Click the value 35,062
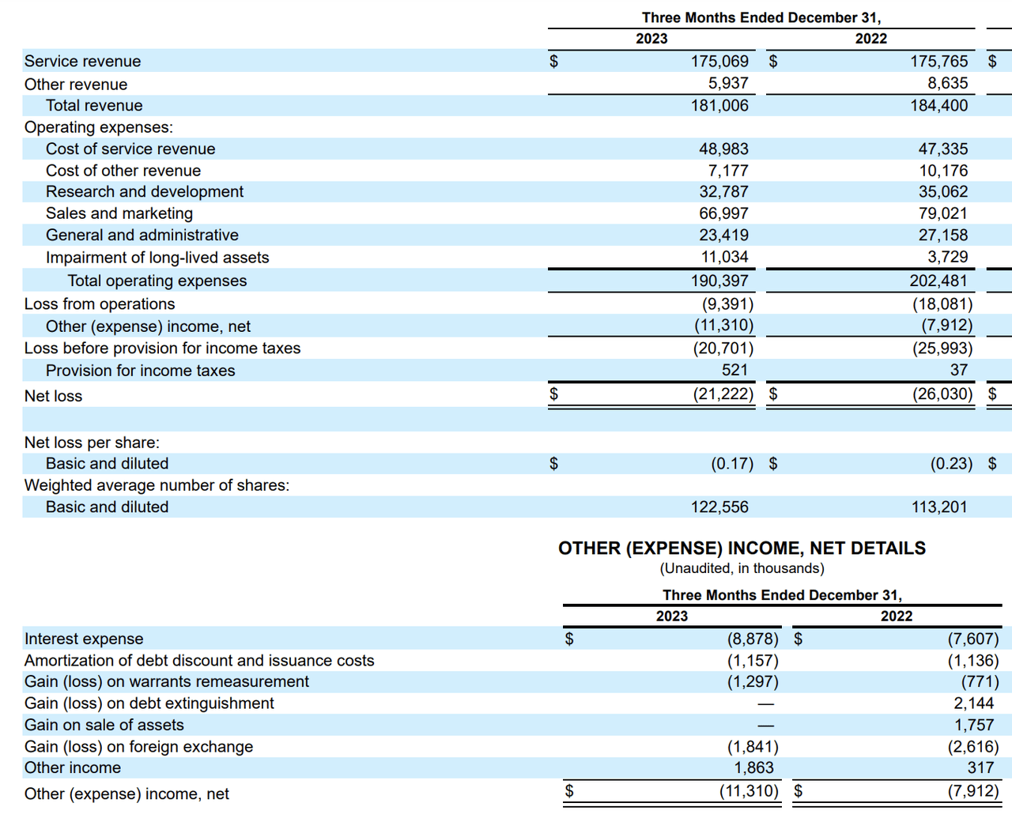 [x=943, y=191]
